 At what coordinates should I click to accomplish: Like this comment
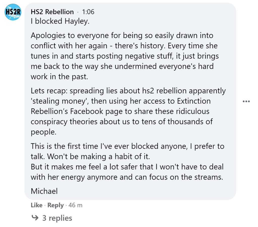[x=37, y=205]
